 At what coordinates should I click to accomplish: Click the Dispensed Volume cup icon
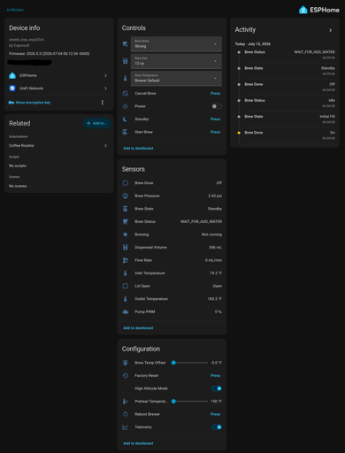coord(125,247)
